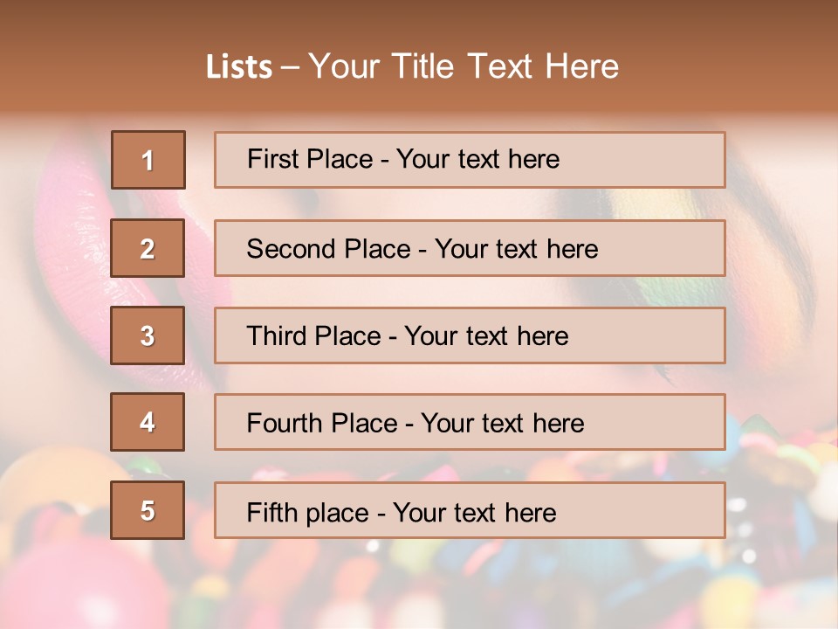Image resolution: width=838 pixels, height=629 pixels.
Task: Select the number 4 box
Action: (148, 422)
